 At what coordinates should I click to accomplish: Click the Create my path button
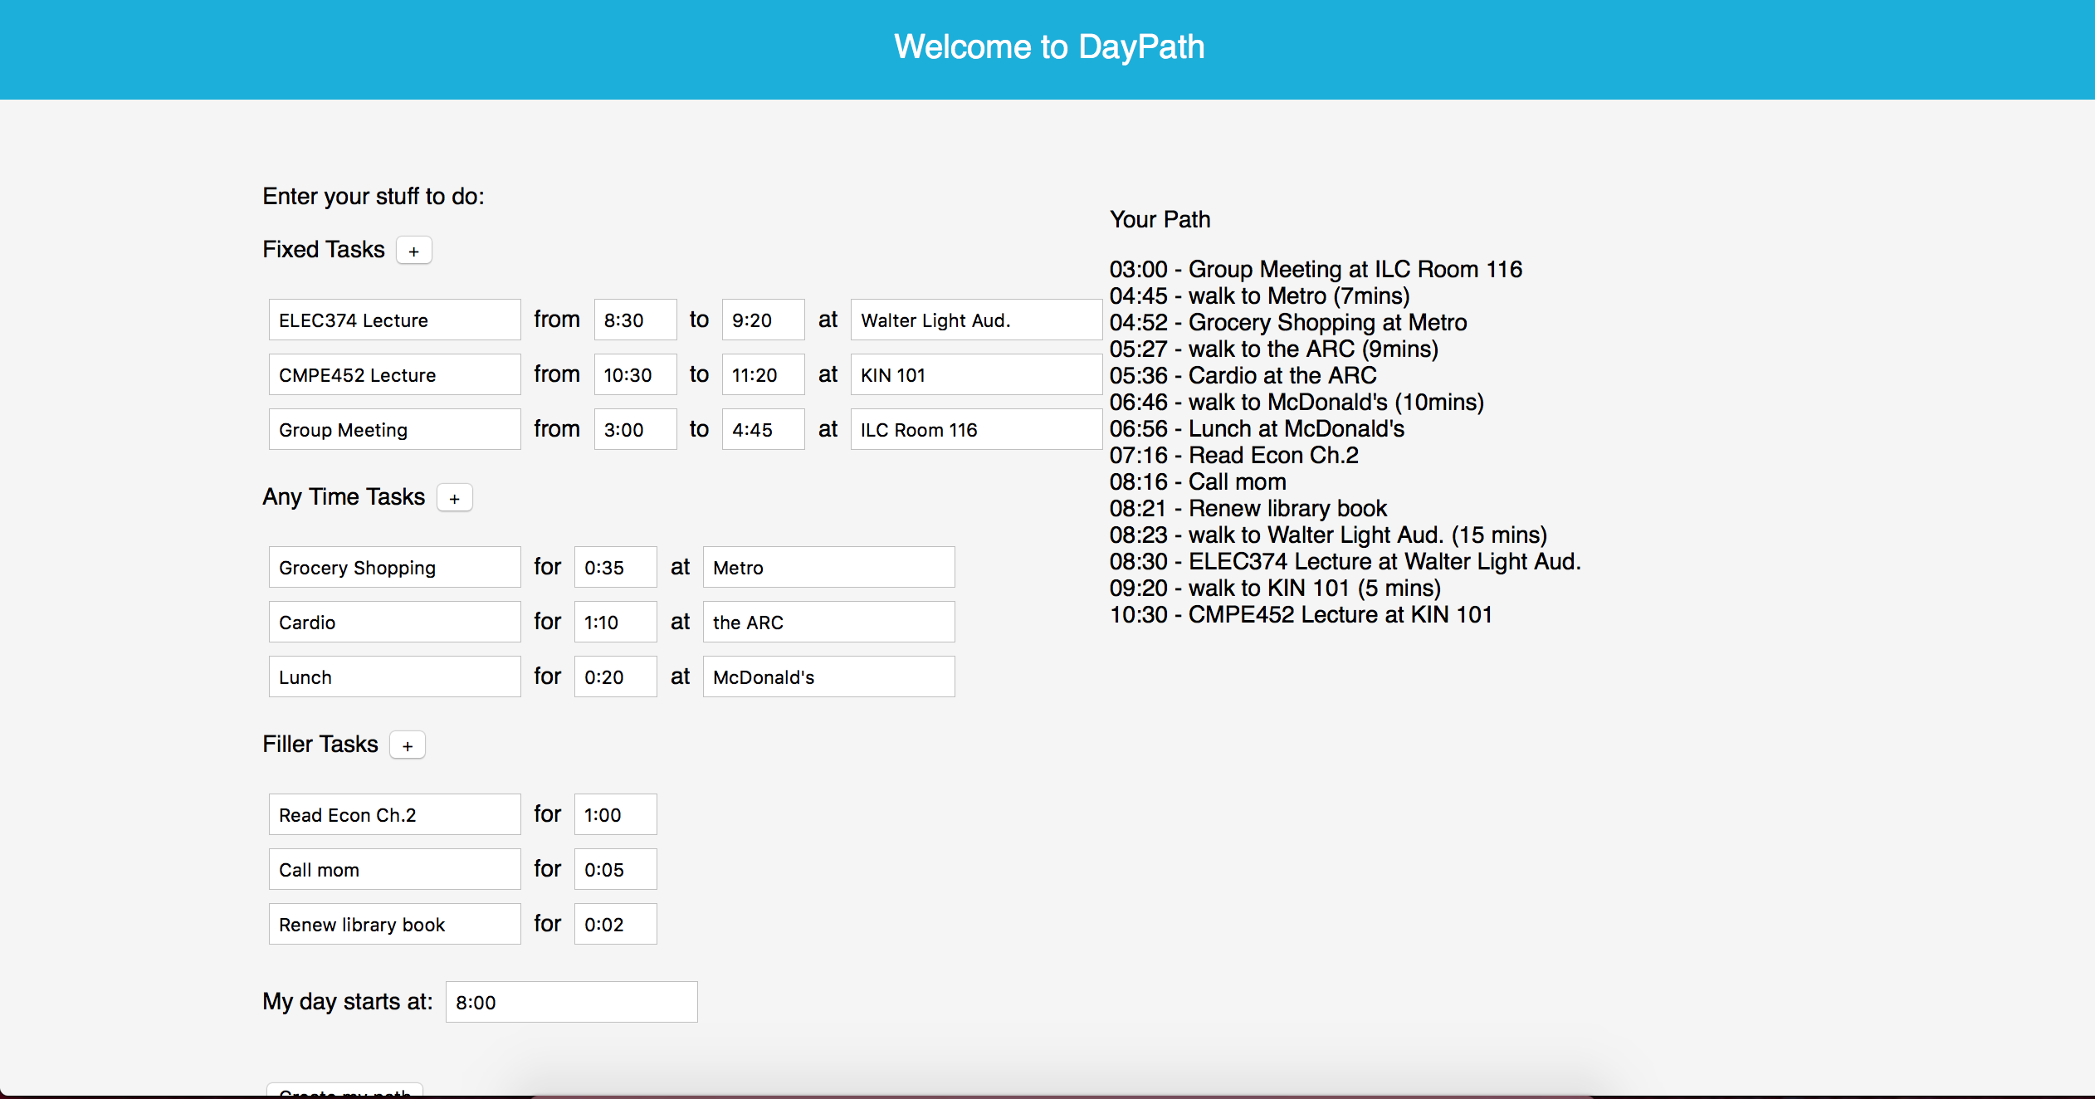pos(344,1091)
